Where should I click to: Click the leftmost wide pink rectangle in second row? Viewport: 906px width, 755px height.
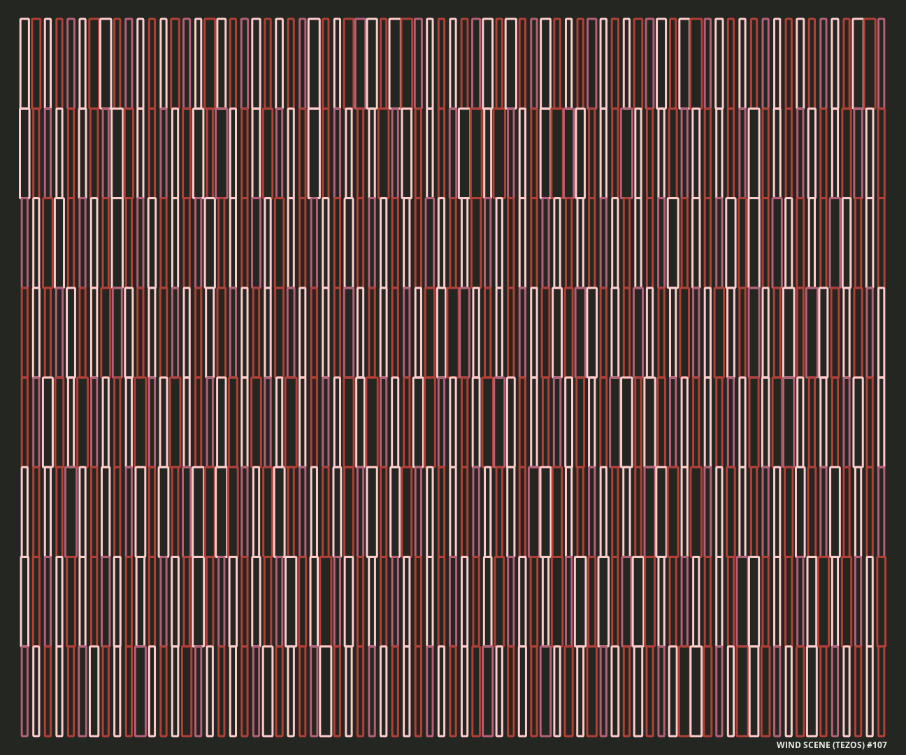(x=24, y=153)
